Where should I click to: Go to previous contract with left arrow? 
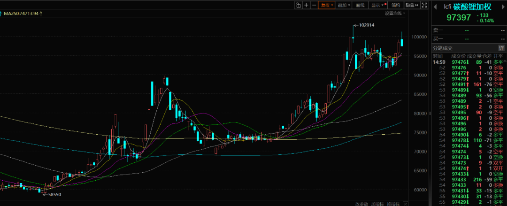click(435, 7)
